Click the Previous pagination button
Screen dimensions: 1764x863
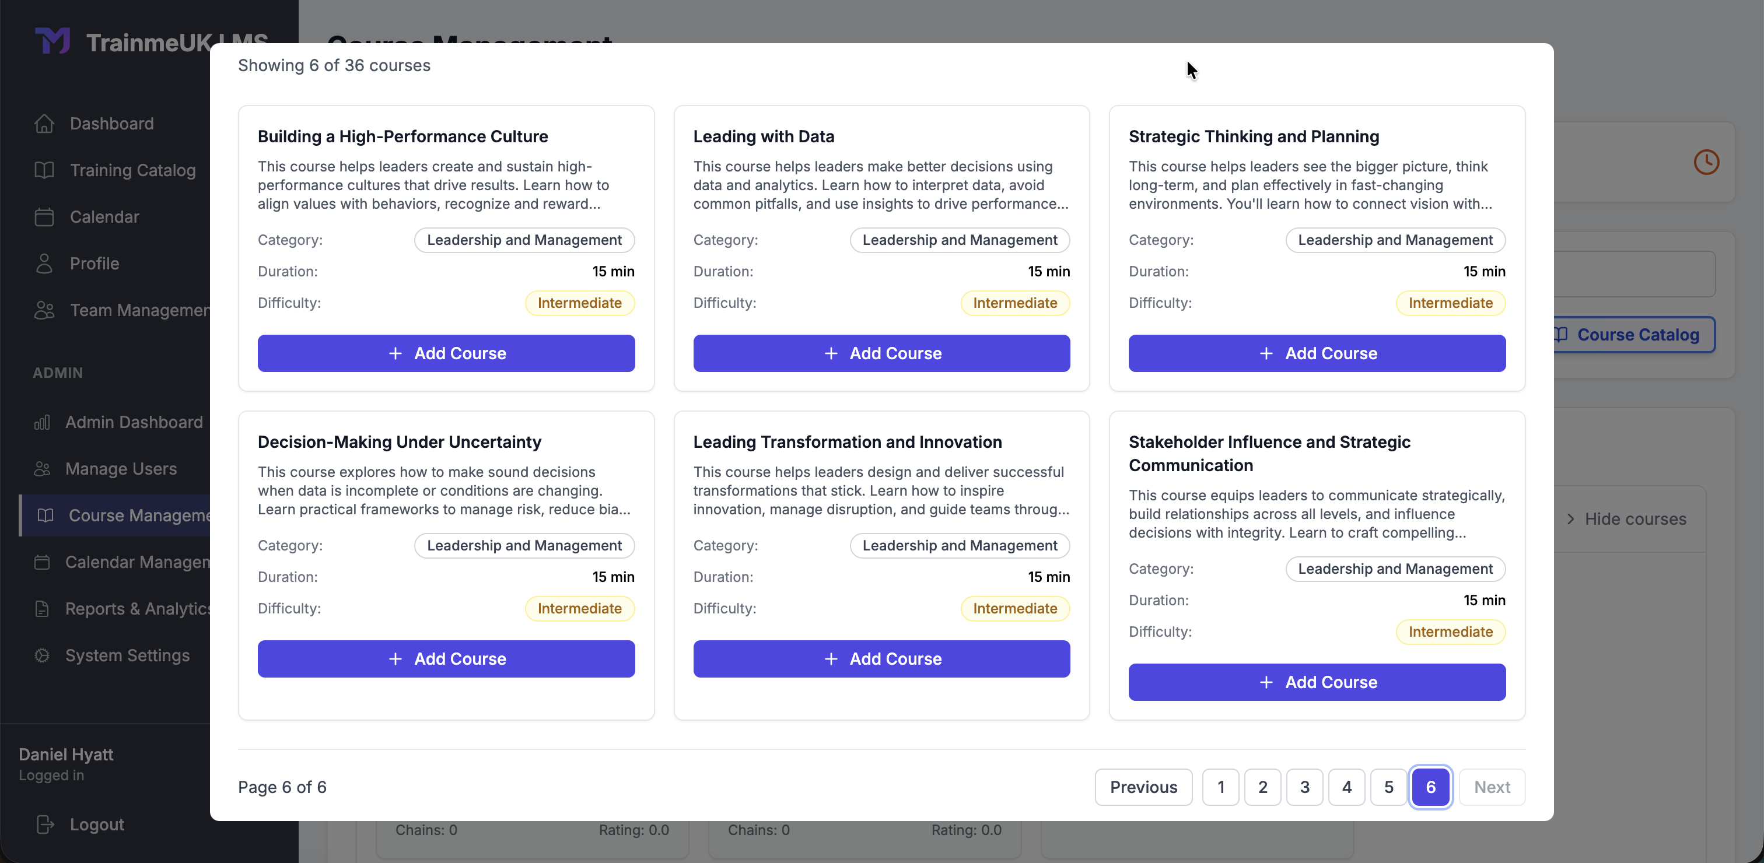(1143, 787)
